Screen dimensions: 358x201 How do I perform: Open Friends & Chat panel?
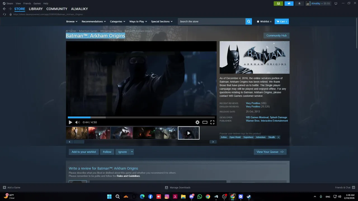(345, 187)
